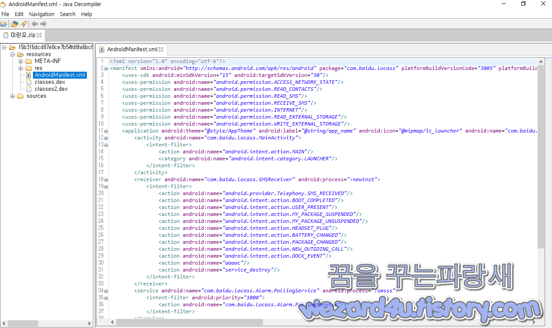This screenshot has height=328, width=552.
Task: Collapse the 15b316dcd87e root tree node
Action: [x=4, y=47]
